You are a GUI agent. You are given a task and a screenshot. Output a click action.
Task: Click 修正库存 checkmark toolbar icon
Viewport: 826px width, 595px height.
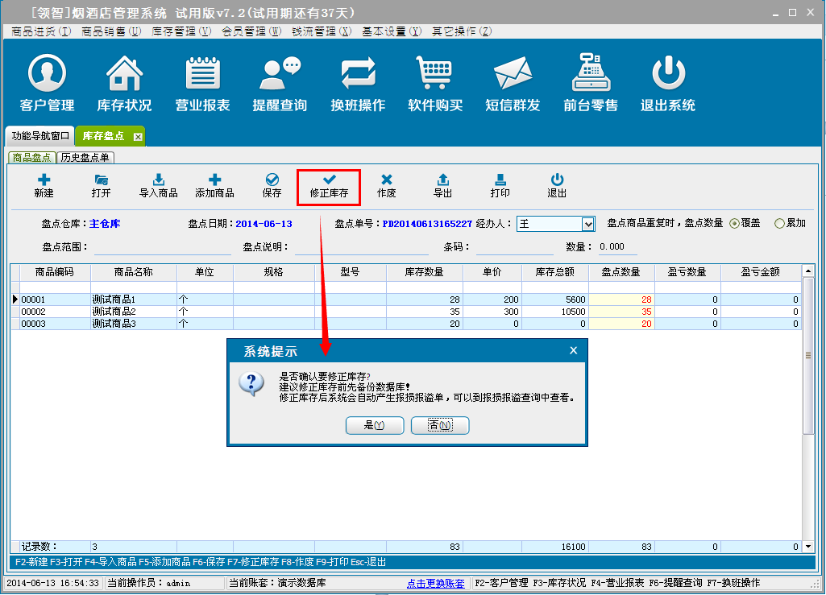[x=329, y=186]
